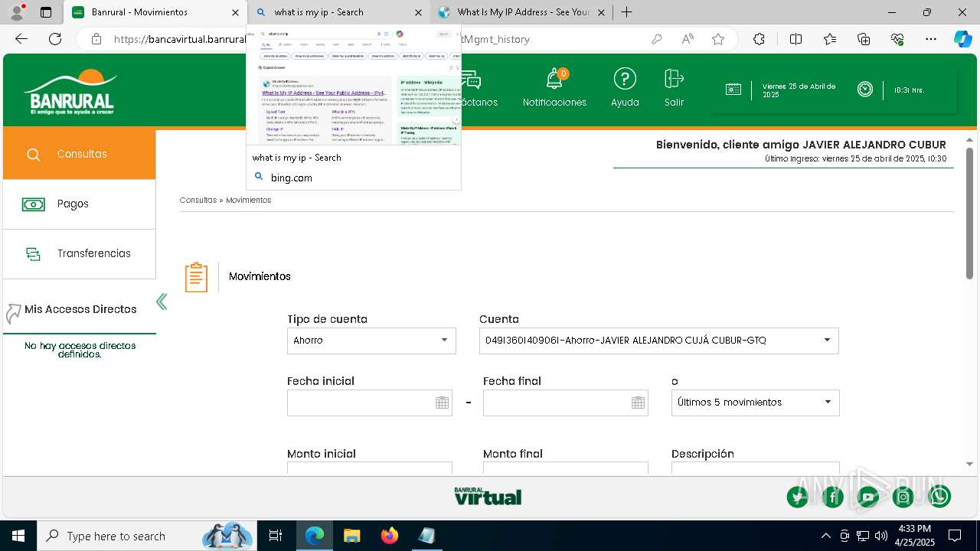Collapse sidebar with double chevron arrow
Viewport: 980px width, 551px height.
162,302
